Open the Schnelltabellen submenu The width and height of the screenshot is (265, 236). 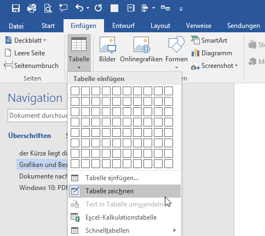pyautogui.click(x=125, y=231)
